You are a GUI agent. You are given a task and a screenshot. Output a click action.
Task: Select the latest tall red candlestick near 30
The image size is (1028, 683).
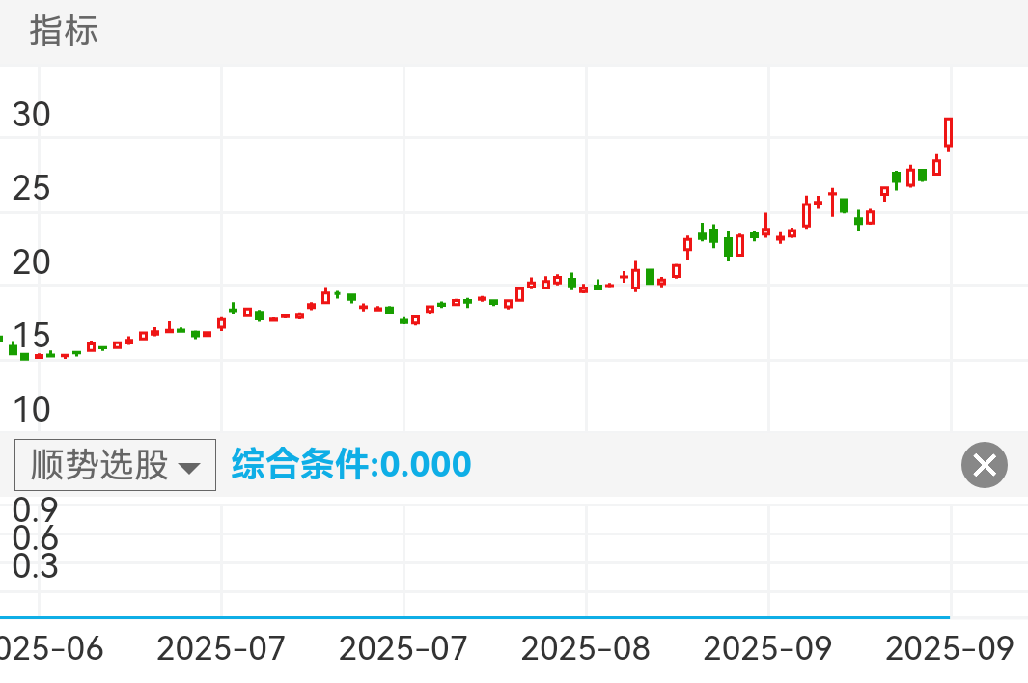click(x=949, y=133)
